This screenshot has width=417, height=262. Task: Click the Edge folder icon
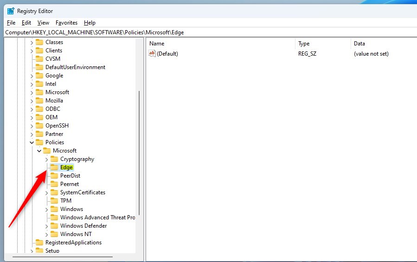click(x=54, y=167)
